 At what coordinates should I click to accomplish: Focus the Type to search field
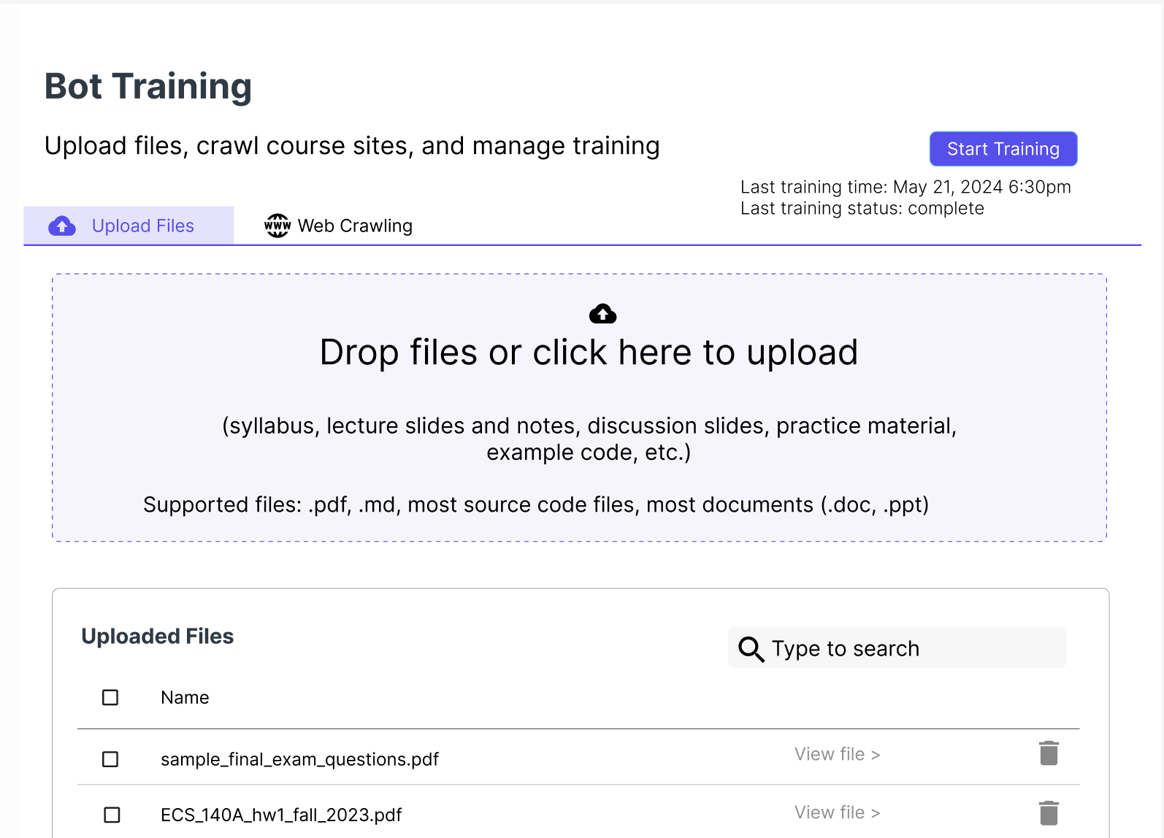tap(897, 648)
